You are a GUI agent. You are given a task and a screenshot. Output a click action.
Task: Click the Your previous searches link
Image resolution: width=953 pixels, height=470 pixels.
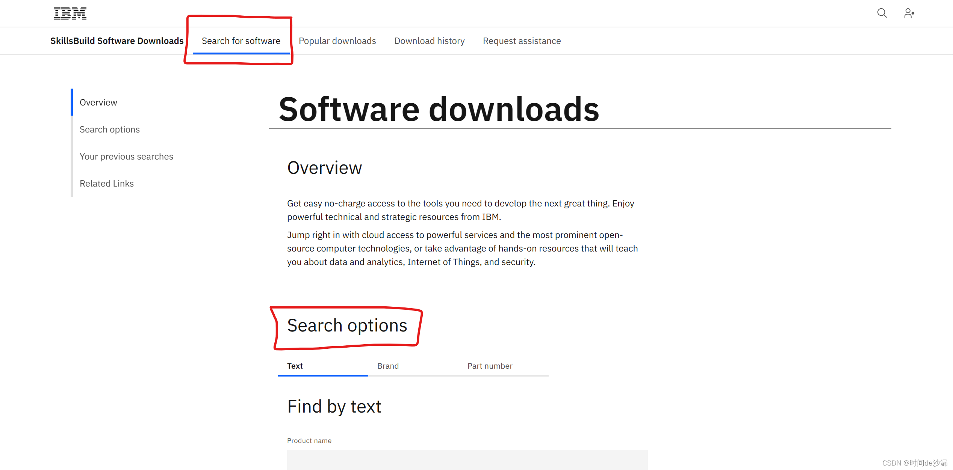coord(126,157)
